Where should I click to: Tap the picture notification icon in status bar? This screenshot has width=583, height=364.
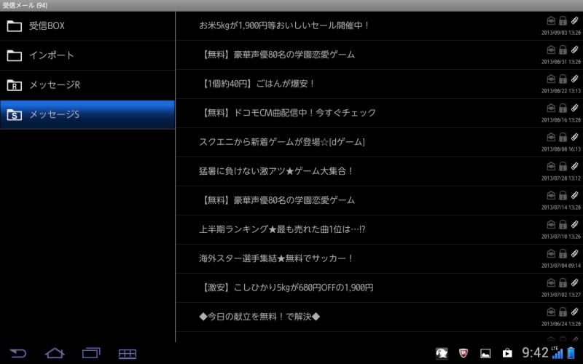click(x=485, y=353)
